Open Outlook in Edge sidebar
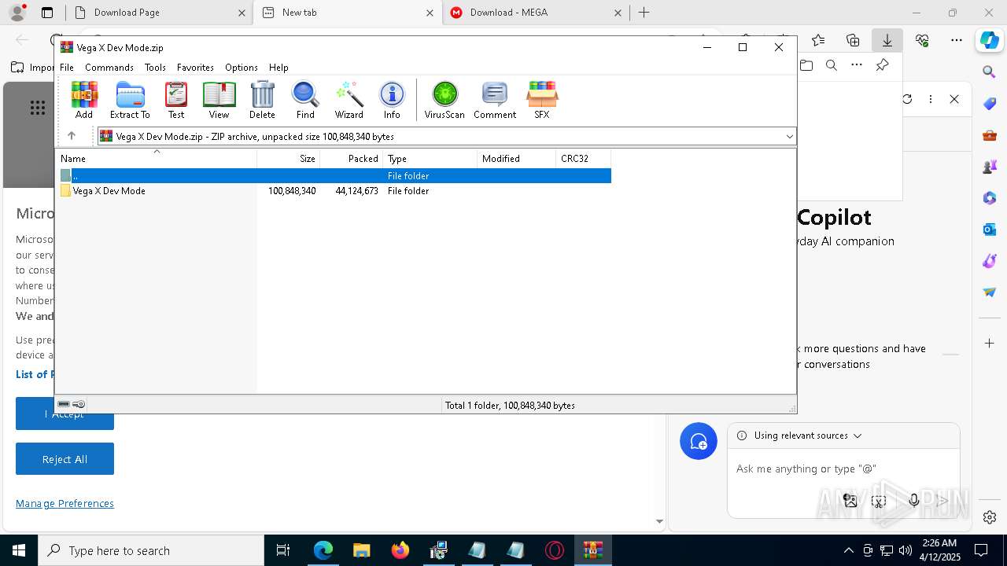This screenshot has height=566, width=1007. click(x=989, y=230)
